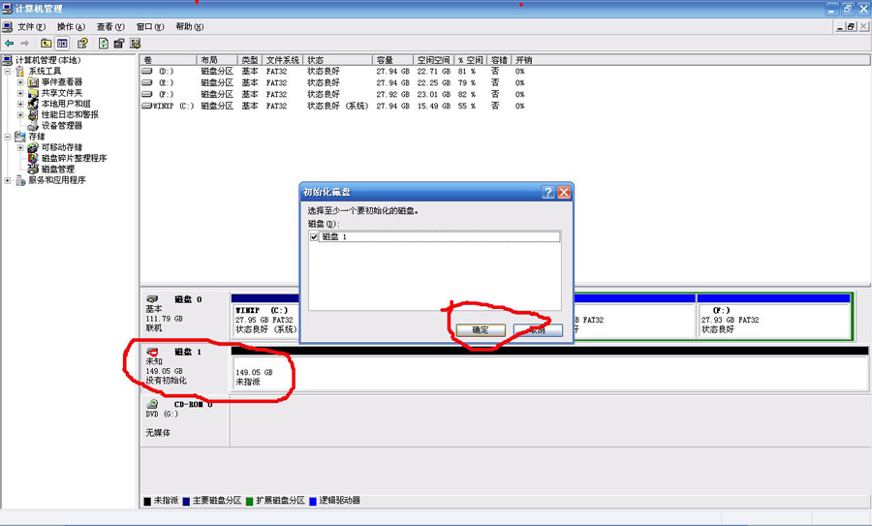Collapse the 存储 tree node
The height and width of the screenshot is (526, 872).
pos(9,137)
